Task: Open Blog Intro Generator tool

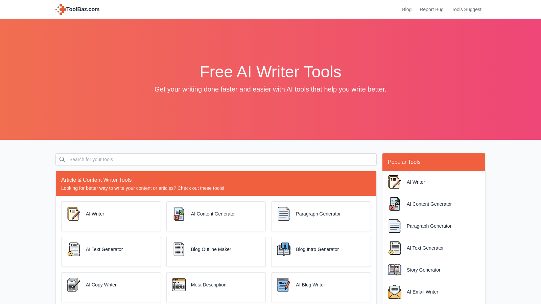Action: click(x=317, y=249)
